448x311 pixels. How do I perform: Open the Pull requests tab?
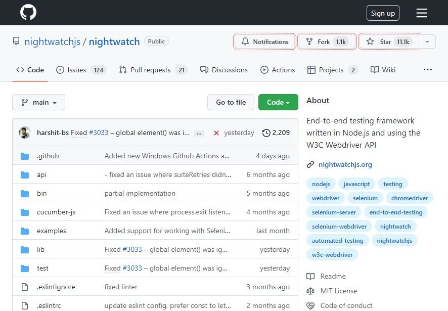[x=153, y=70]
